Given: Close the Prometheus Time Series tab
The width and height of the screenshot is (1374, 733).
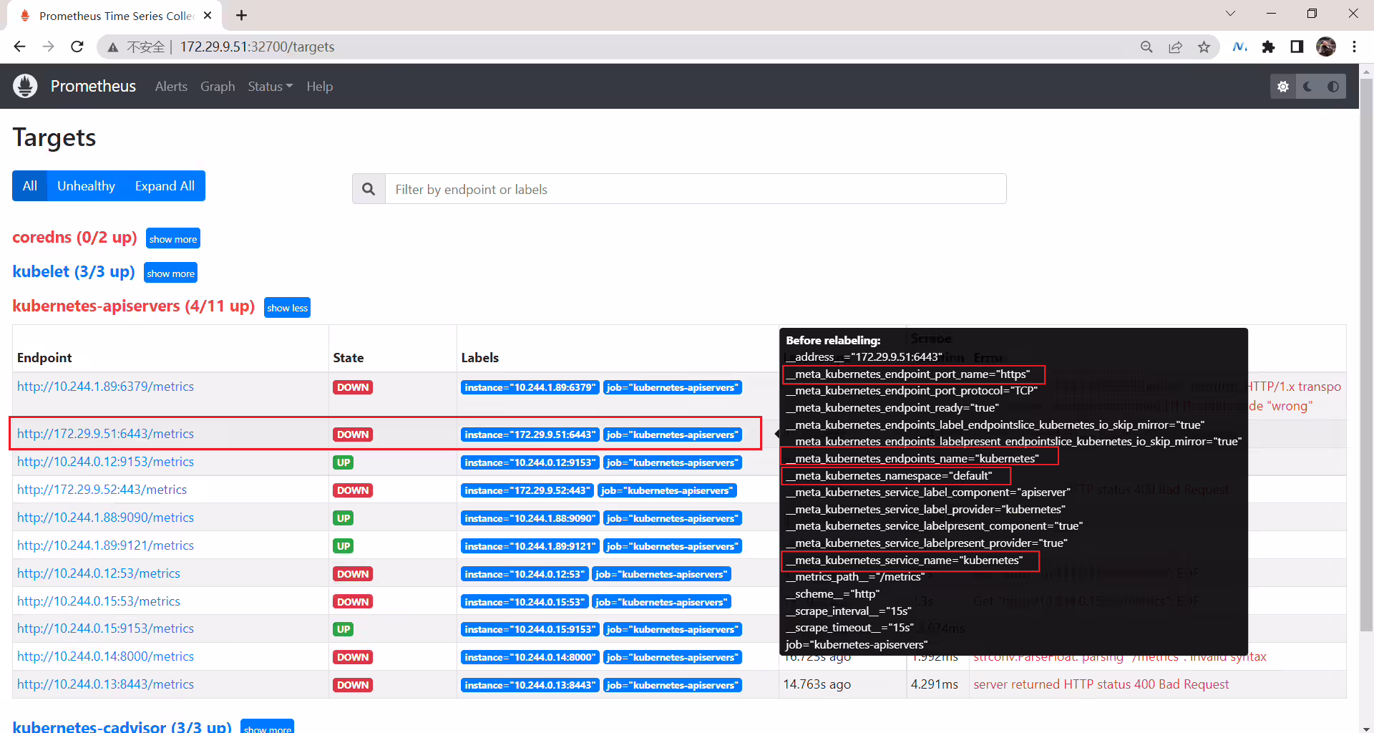Looking at the screenshot, I should tap(208, 15).
